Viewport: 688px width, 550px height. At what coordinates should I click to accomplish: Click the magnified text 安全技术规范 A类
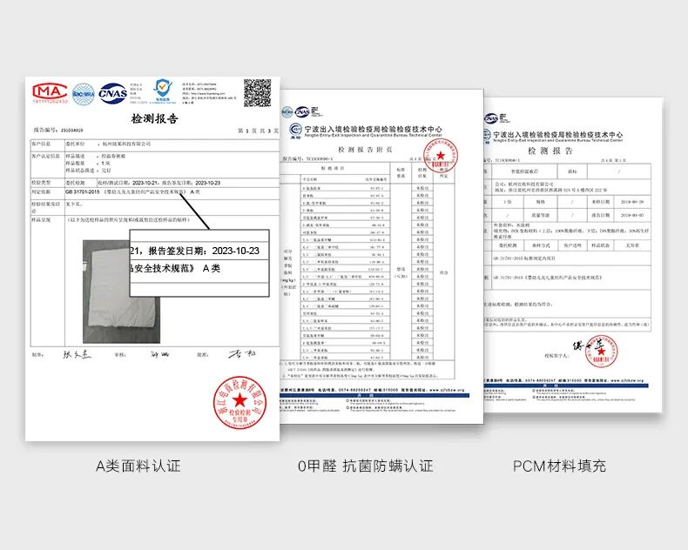[176, 268]
